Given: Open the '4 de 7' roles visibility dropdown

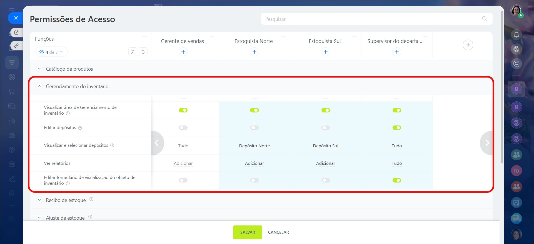Looking at the screenshot, I should click(x=51, y=52).
